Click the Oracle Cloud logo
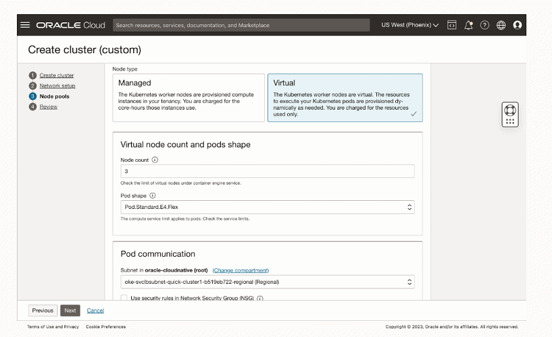 click(71, 26)
